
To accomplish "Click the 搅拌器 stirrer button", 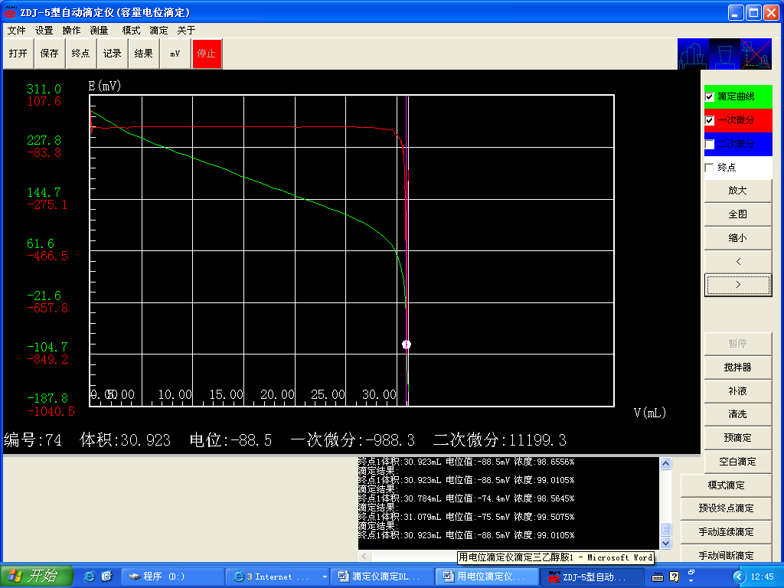I will pyautogui.click(x=737, y=367).
